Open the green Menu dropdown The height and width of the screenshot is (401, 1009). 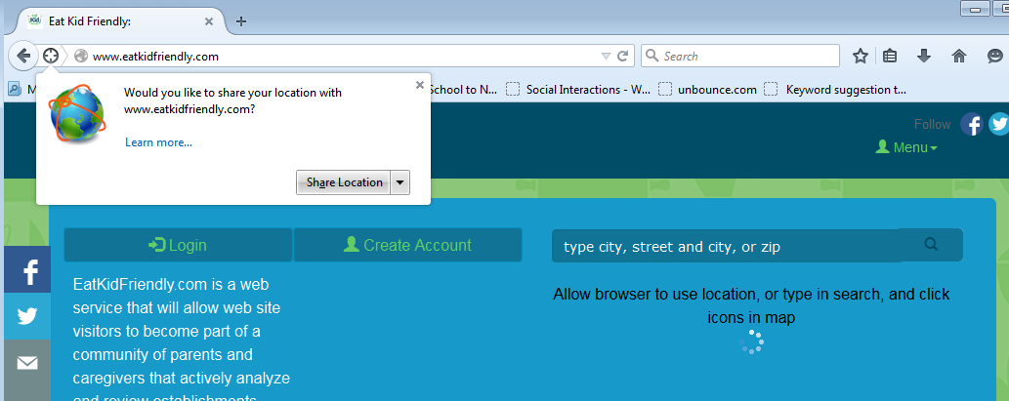[906, 147]
